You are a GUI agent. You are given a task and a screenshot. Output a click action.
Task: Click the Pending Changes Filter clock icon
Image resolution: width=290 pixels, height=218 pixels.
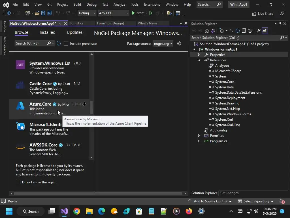coord(221,31)
